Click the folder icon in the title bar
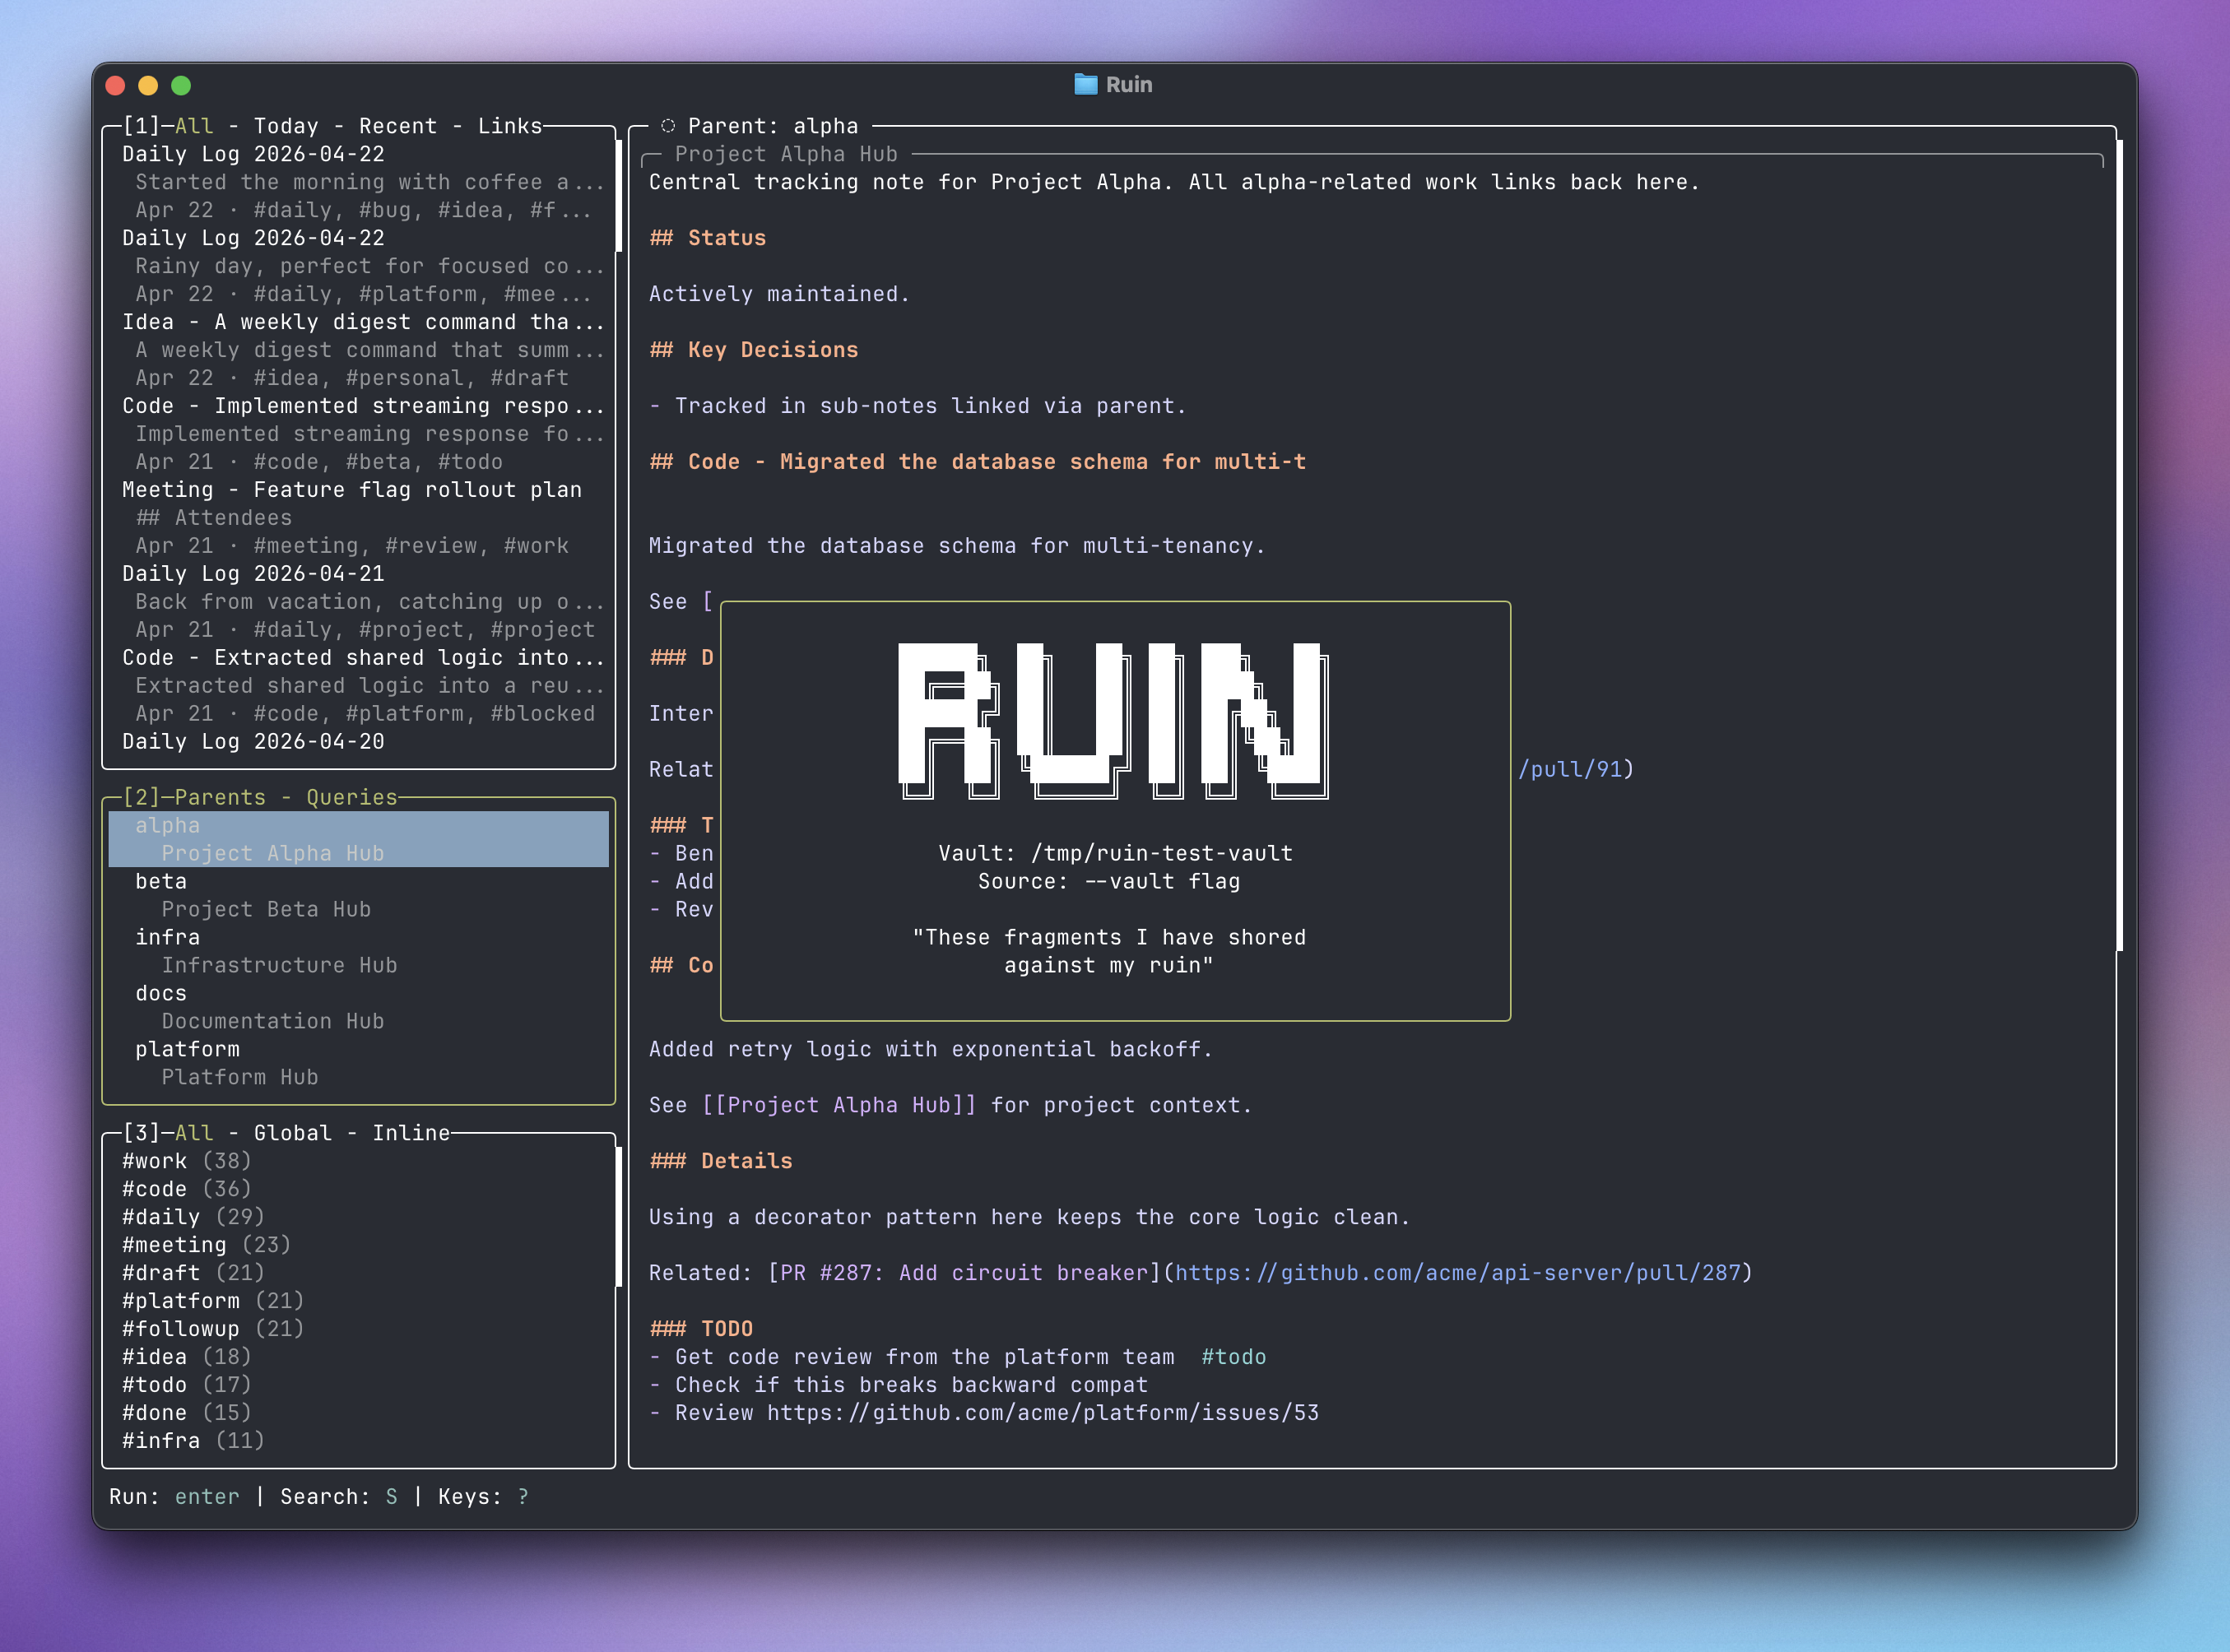Viewport: 2230px width, 1652px height. click(1085, 85)
